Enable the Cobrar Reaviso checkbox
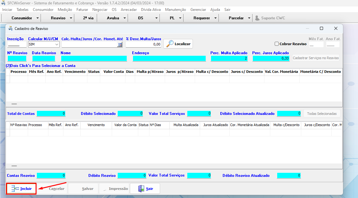The image size is (358, 198). tap(277, 44)
